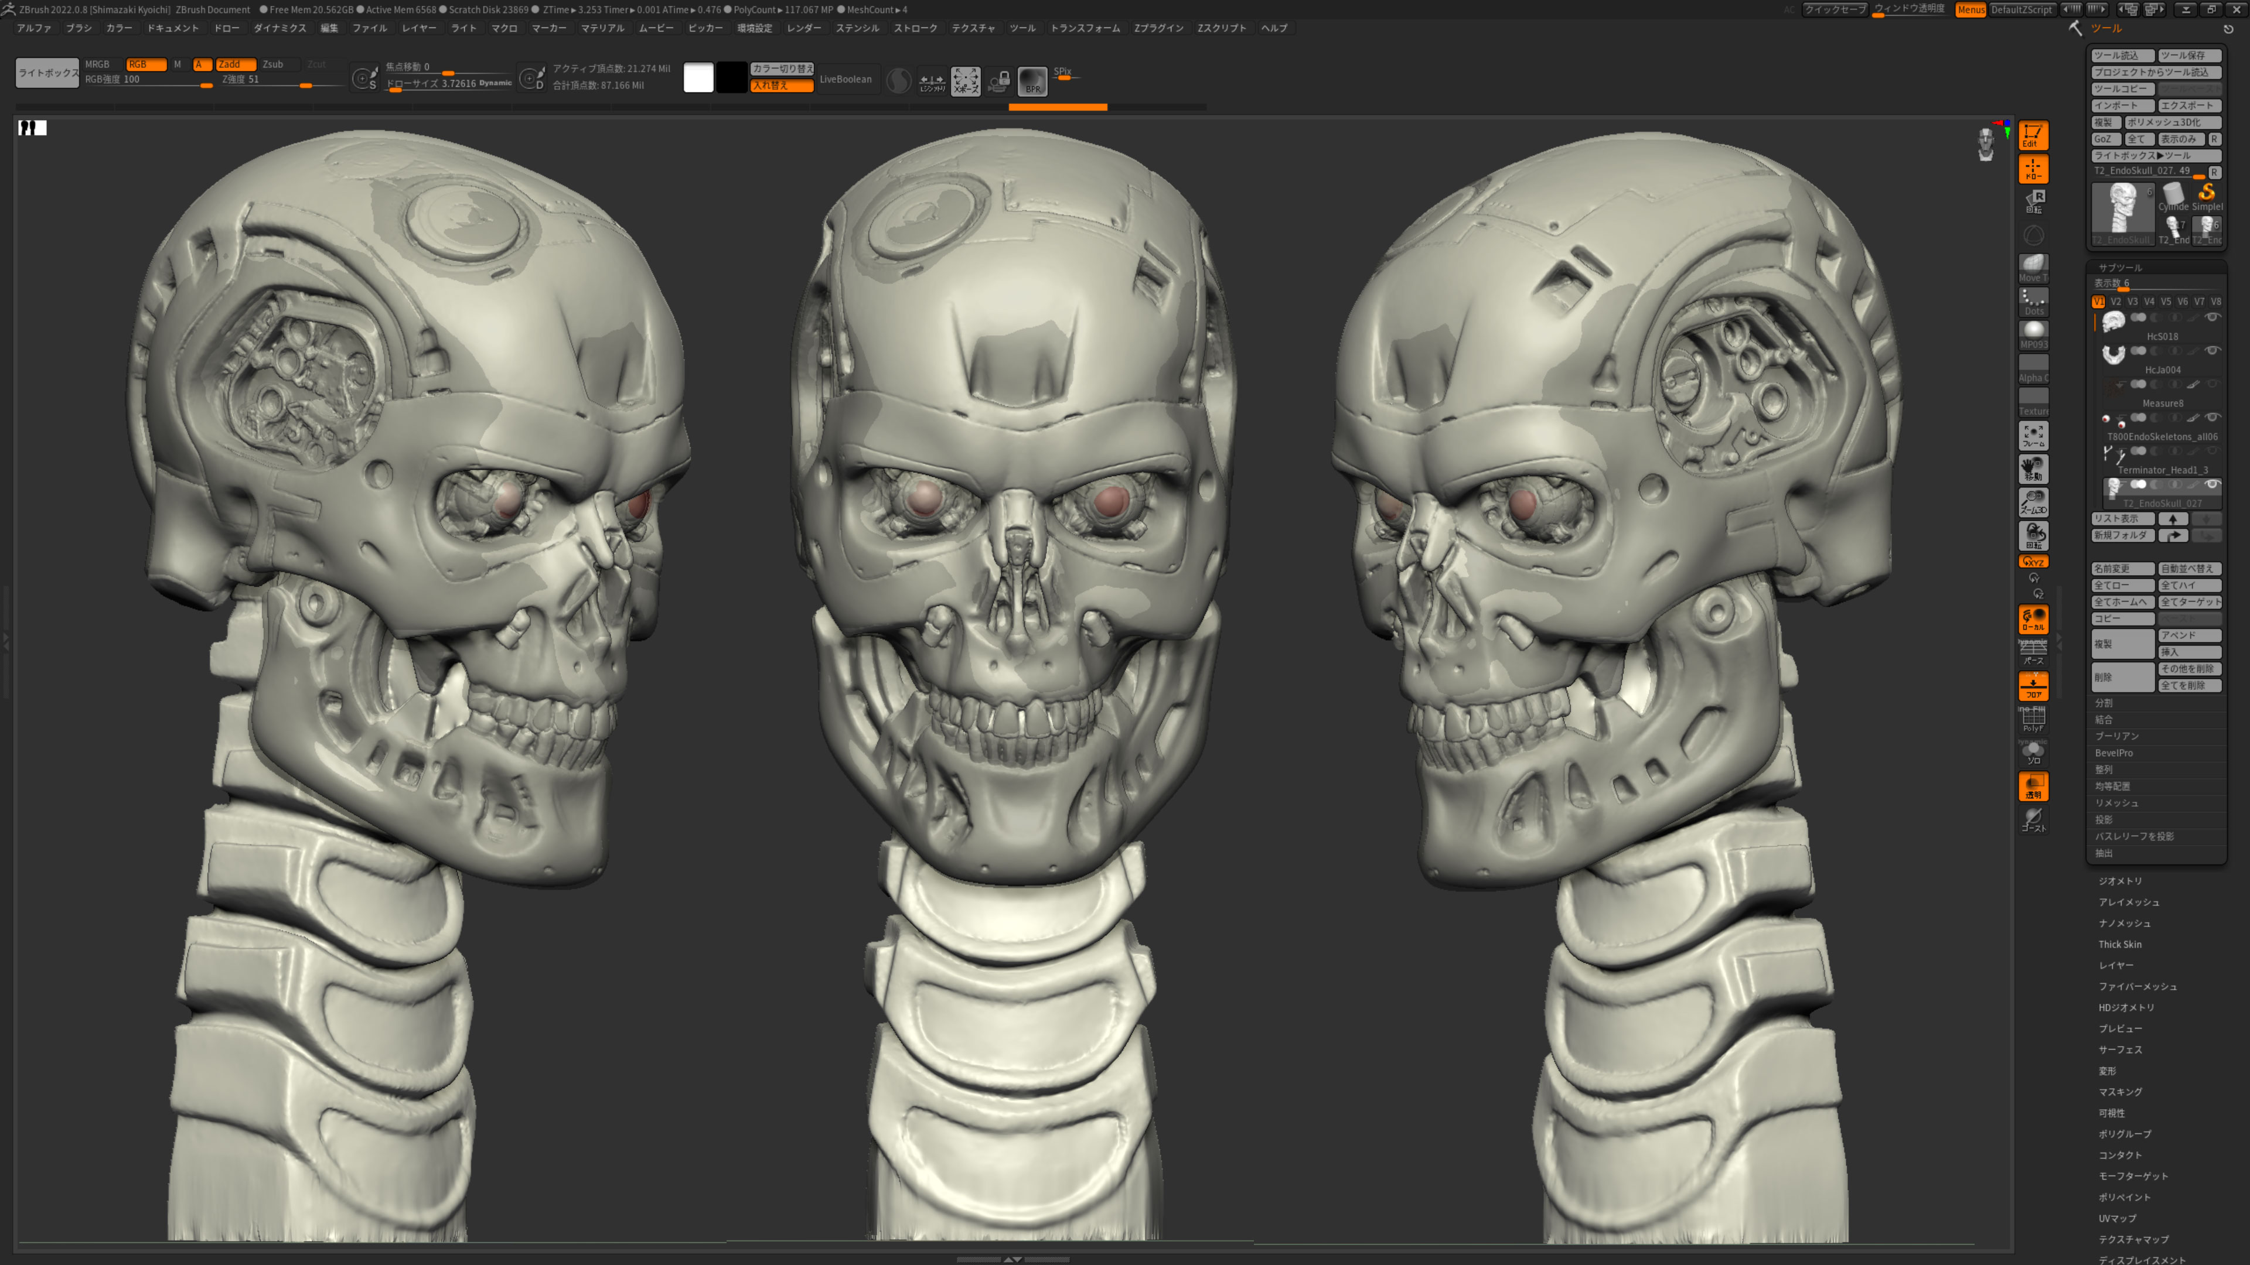The image size is (2250, 1265).
Task: Toggle the RGB channel button
Action: tap(146, 64)
